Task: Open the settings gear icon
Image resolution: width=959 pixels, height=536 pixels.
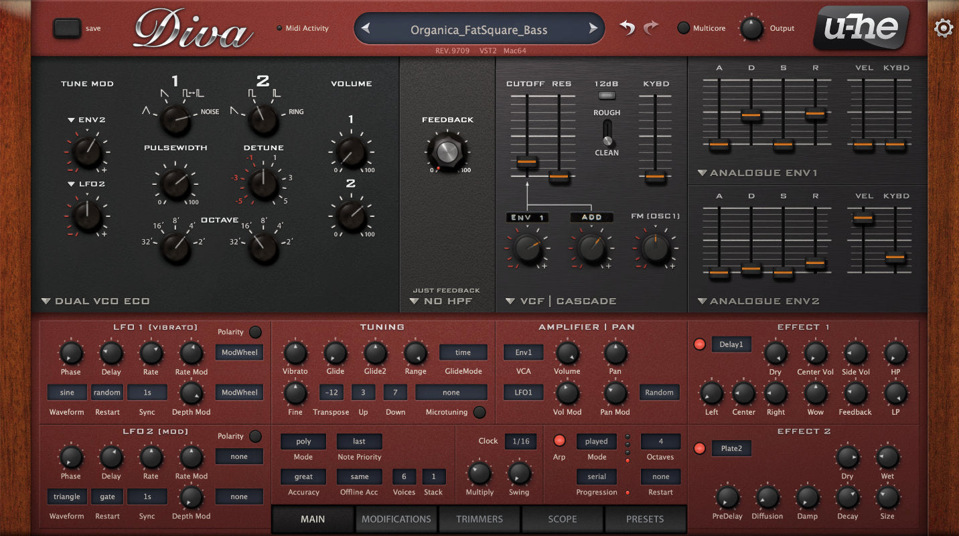Action: (944, 28)
